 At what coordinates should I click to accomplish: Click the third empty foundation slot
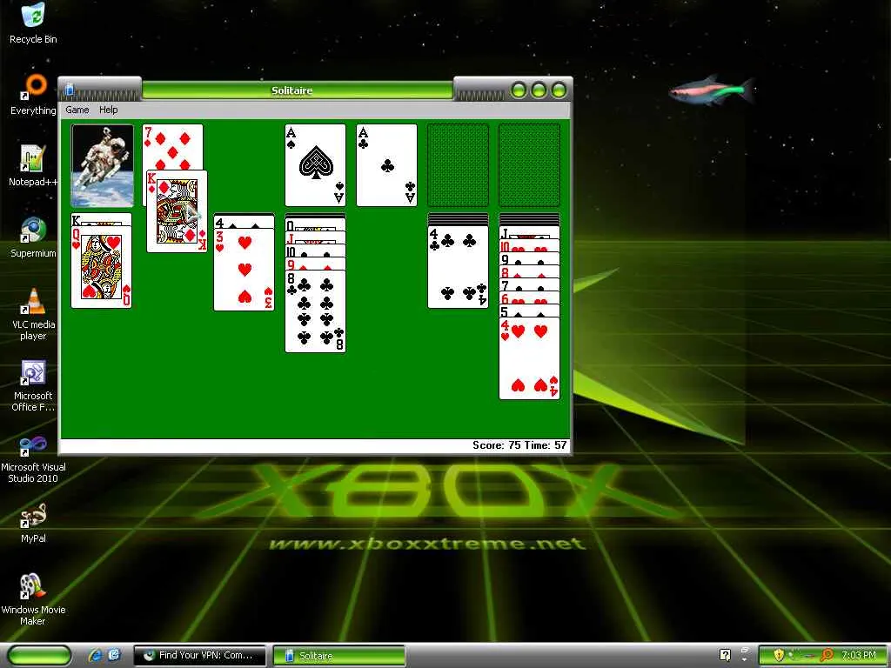(458, 165)
